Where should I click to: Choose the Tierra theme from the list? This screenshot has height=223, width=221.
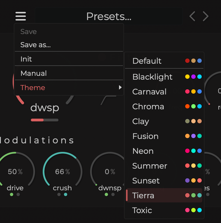(143, 195)
